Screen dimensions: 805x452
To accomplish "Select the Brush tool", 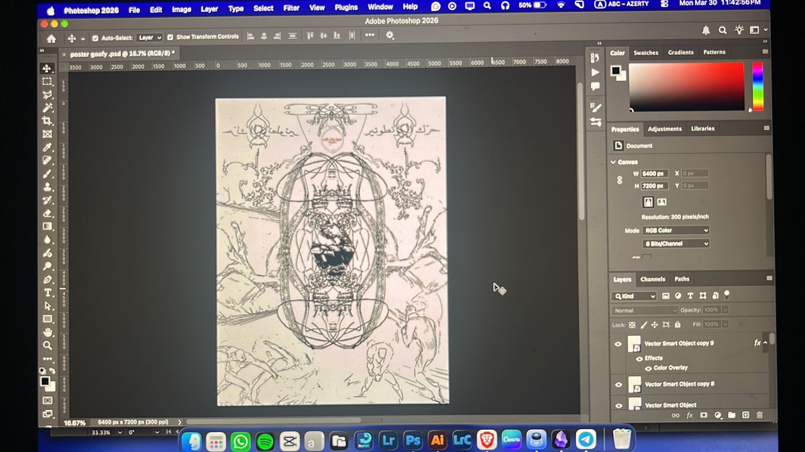I will [47, 174].
